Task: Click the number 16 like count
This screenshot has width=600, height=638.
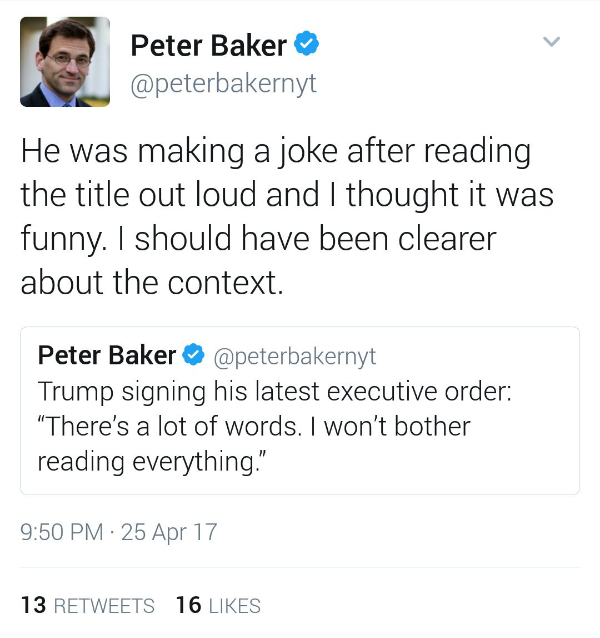Action: (x=188, y=606)
